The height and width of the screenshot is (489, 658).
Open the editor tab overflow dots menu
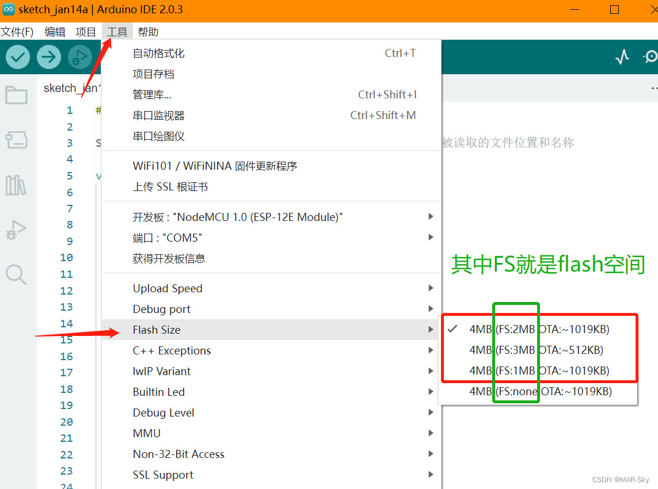point(654,88)
